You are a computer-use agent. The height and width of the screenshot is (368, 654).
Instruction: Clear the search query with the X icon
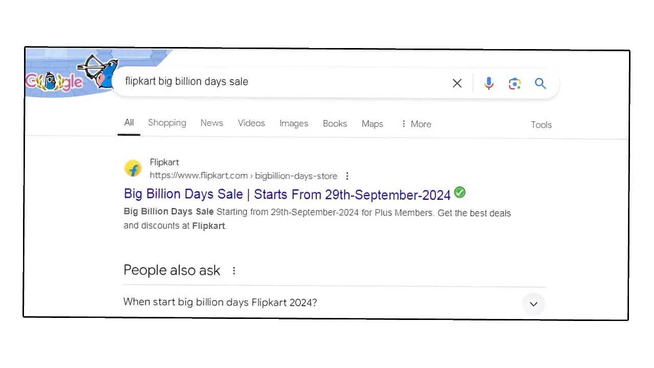tap(457, 83)
